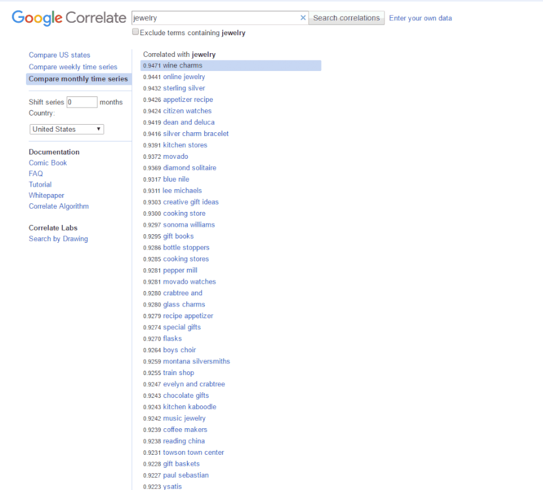The height and width of the screenshot is (490, 543).
Task: Enable Exclude terms containing jewelry checkbox
Action: [136, 32]
